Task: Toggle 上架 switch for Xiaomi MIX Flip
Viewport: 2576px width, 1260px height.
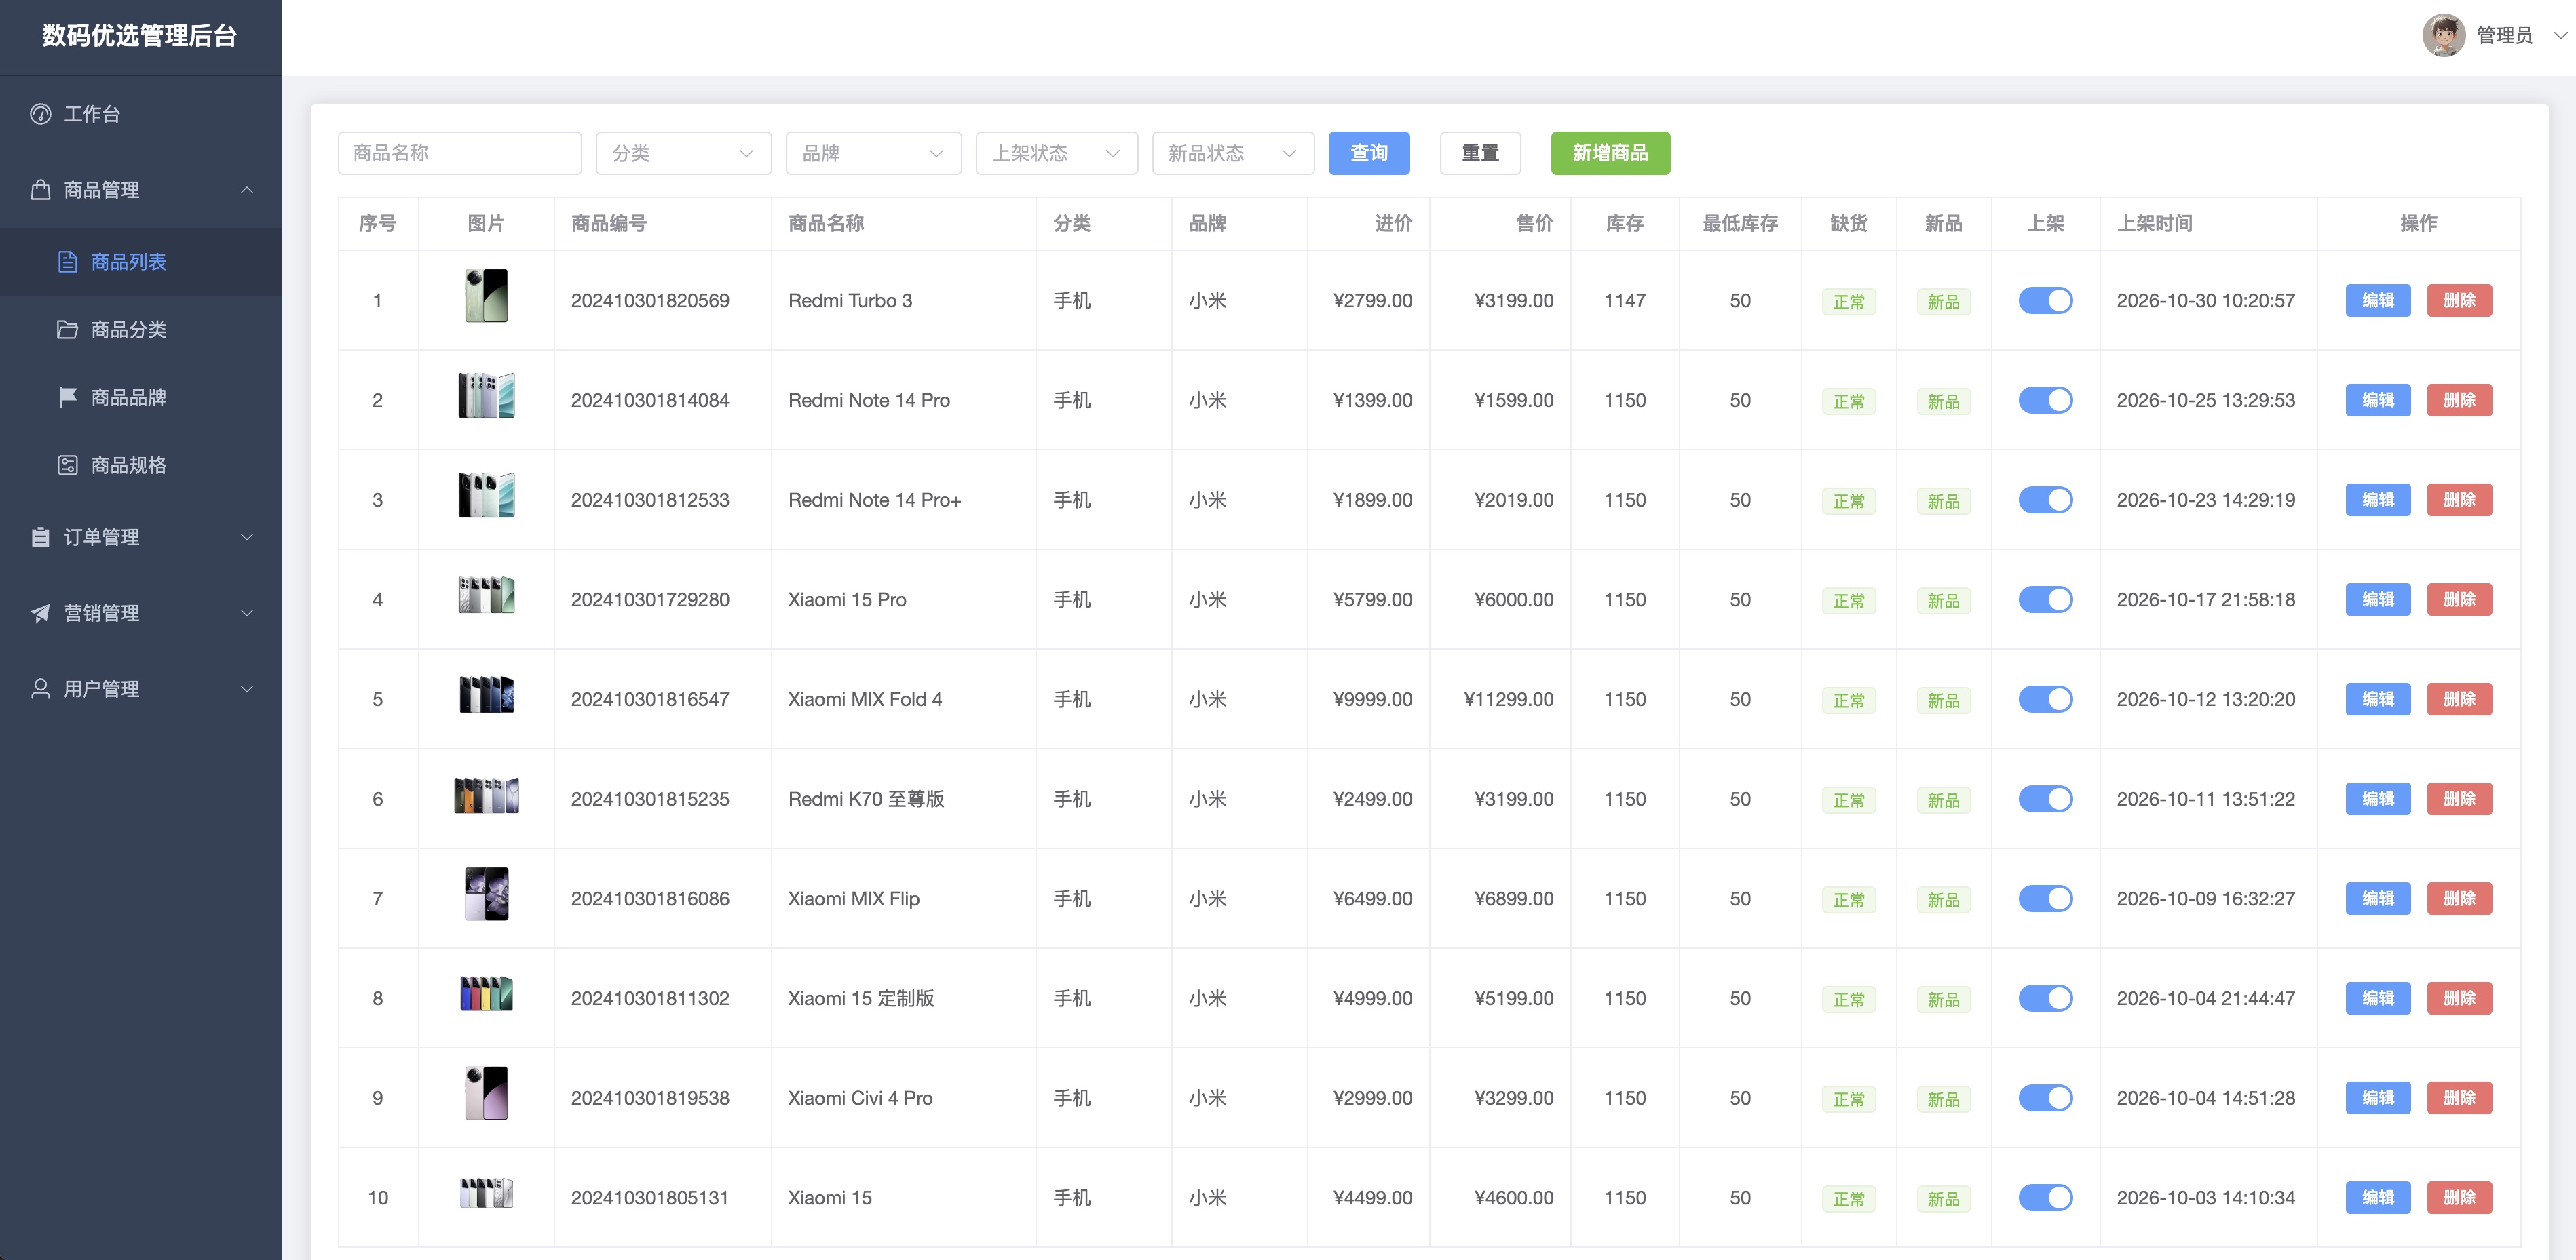Action: pyautogui.click(x=2045, y=899)
